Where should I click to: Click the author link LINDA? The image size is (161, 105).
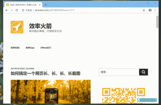(31, 68)
